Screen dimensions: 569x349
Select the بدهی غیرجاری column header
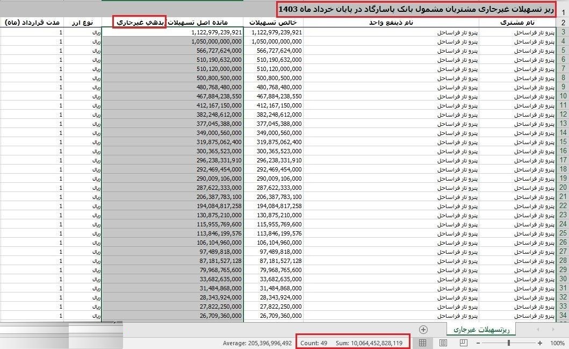[x=138, y=22]
